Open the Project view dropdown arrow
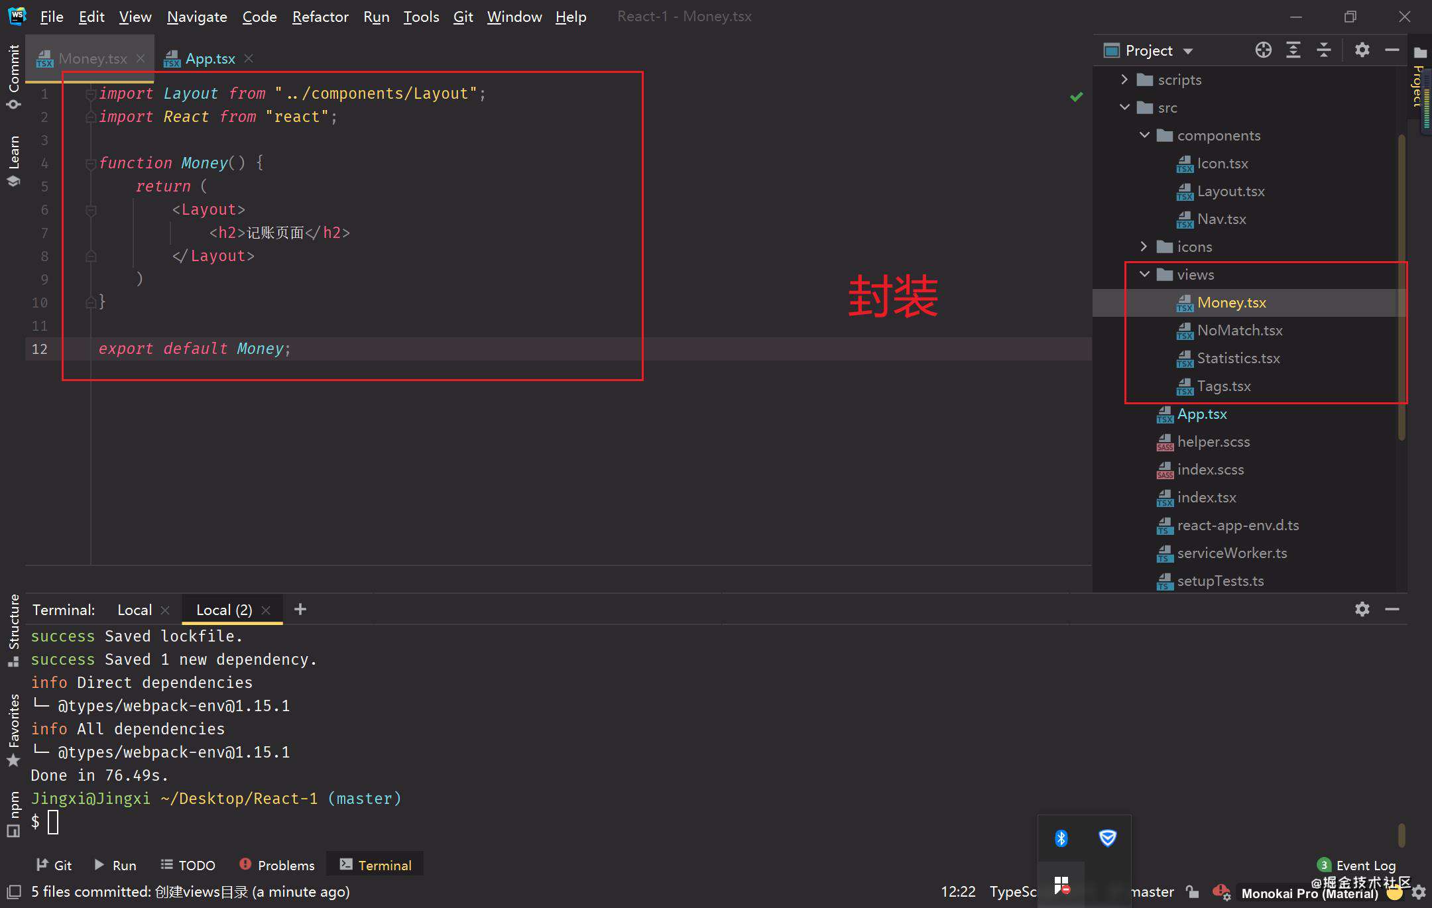 pos(1188,51)
